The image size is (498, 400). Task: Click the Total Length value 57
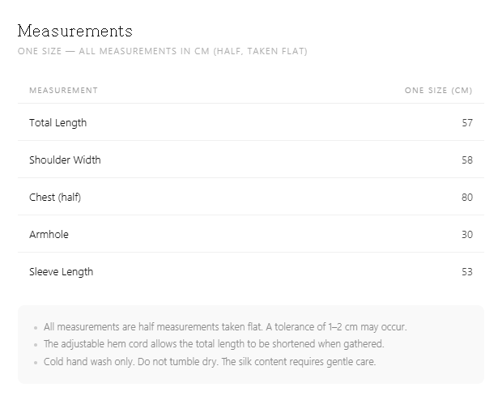[467, 122]
